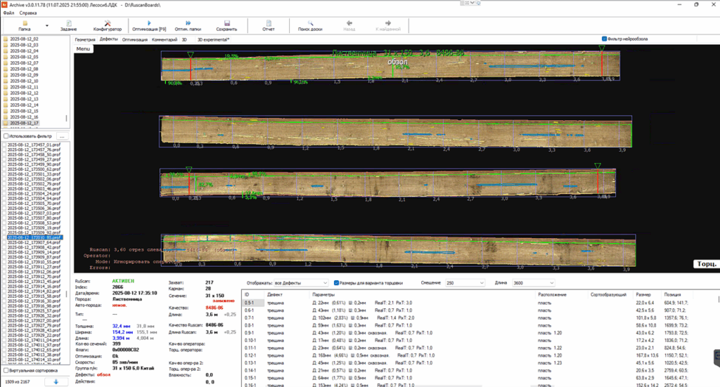Select folder 2025-08-12_02 in folder list
This screenshot has width=720, height=387.
(x=24, y=39)
